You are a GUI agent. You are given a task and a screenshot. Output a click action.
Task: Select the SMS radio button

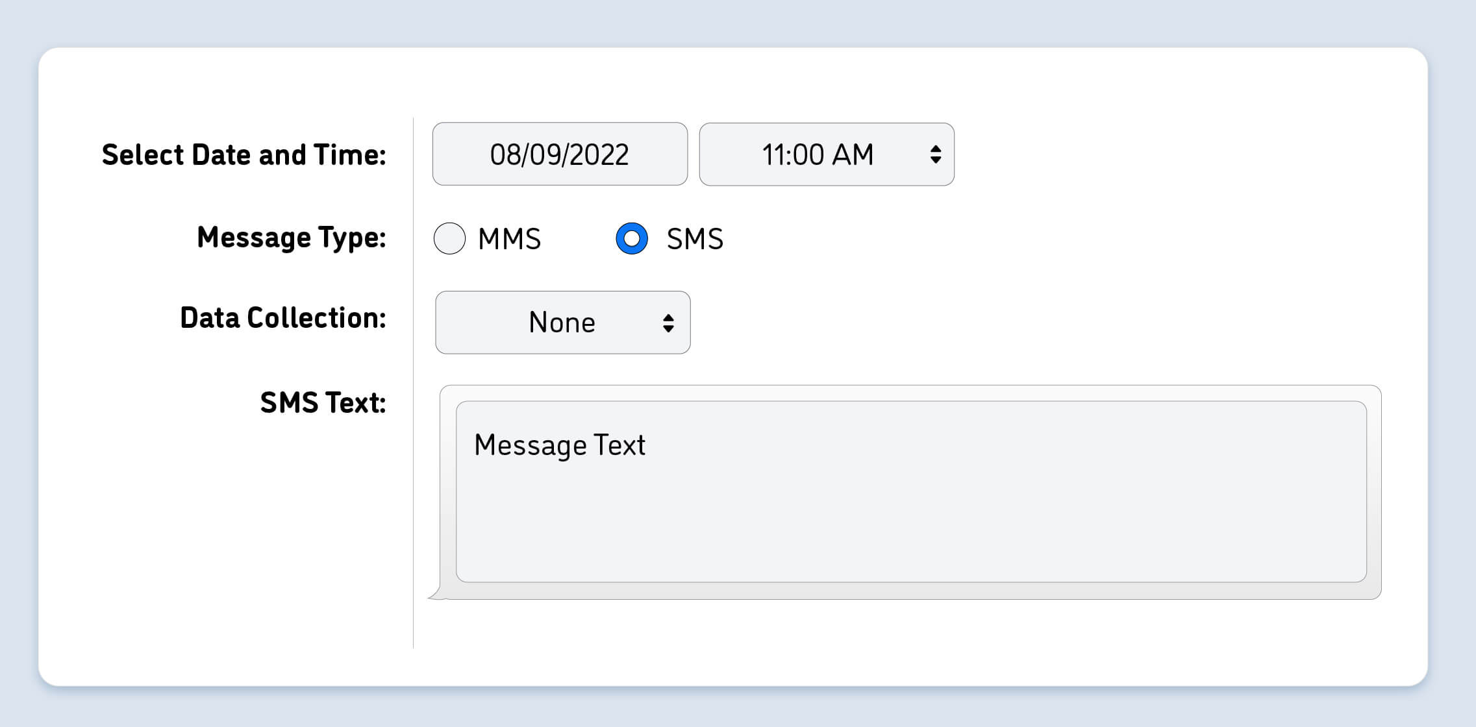[631, 238]
